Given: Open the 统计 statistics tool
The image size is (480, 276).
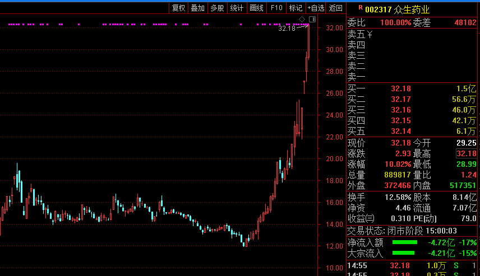Looking at the screenshot, I should pos(237,8).
